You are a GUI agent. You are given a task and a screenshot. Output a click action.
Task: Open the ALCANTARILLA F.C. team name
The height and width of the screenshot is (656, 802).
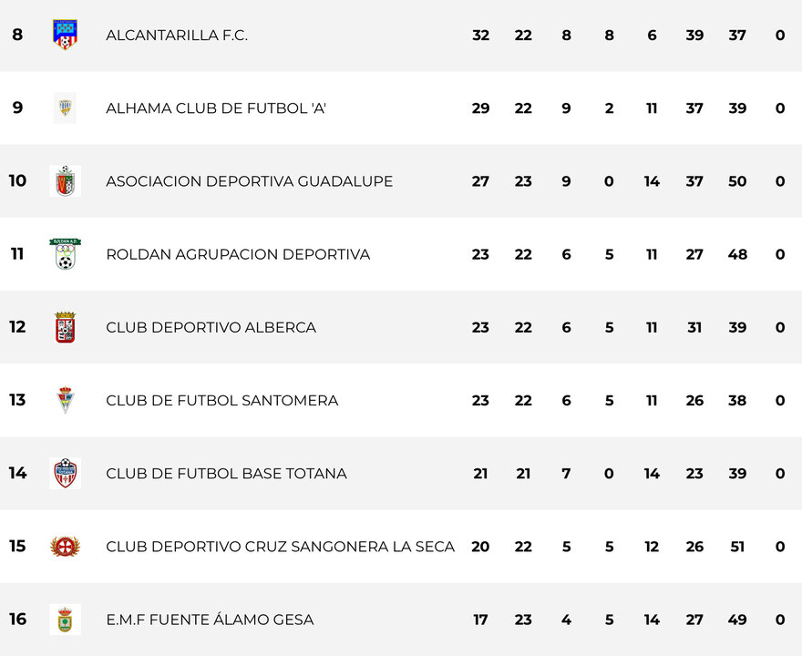tap(177, 36)
